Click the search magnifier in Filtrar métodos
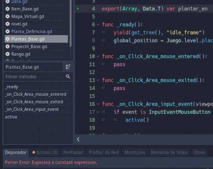Screen dimensions: 213x169 tap(68, 76)
